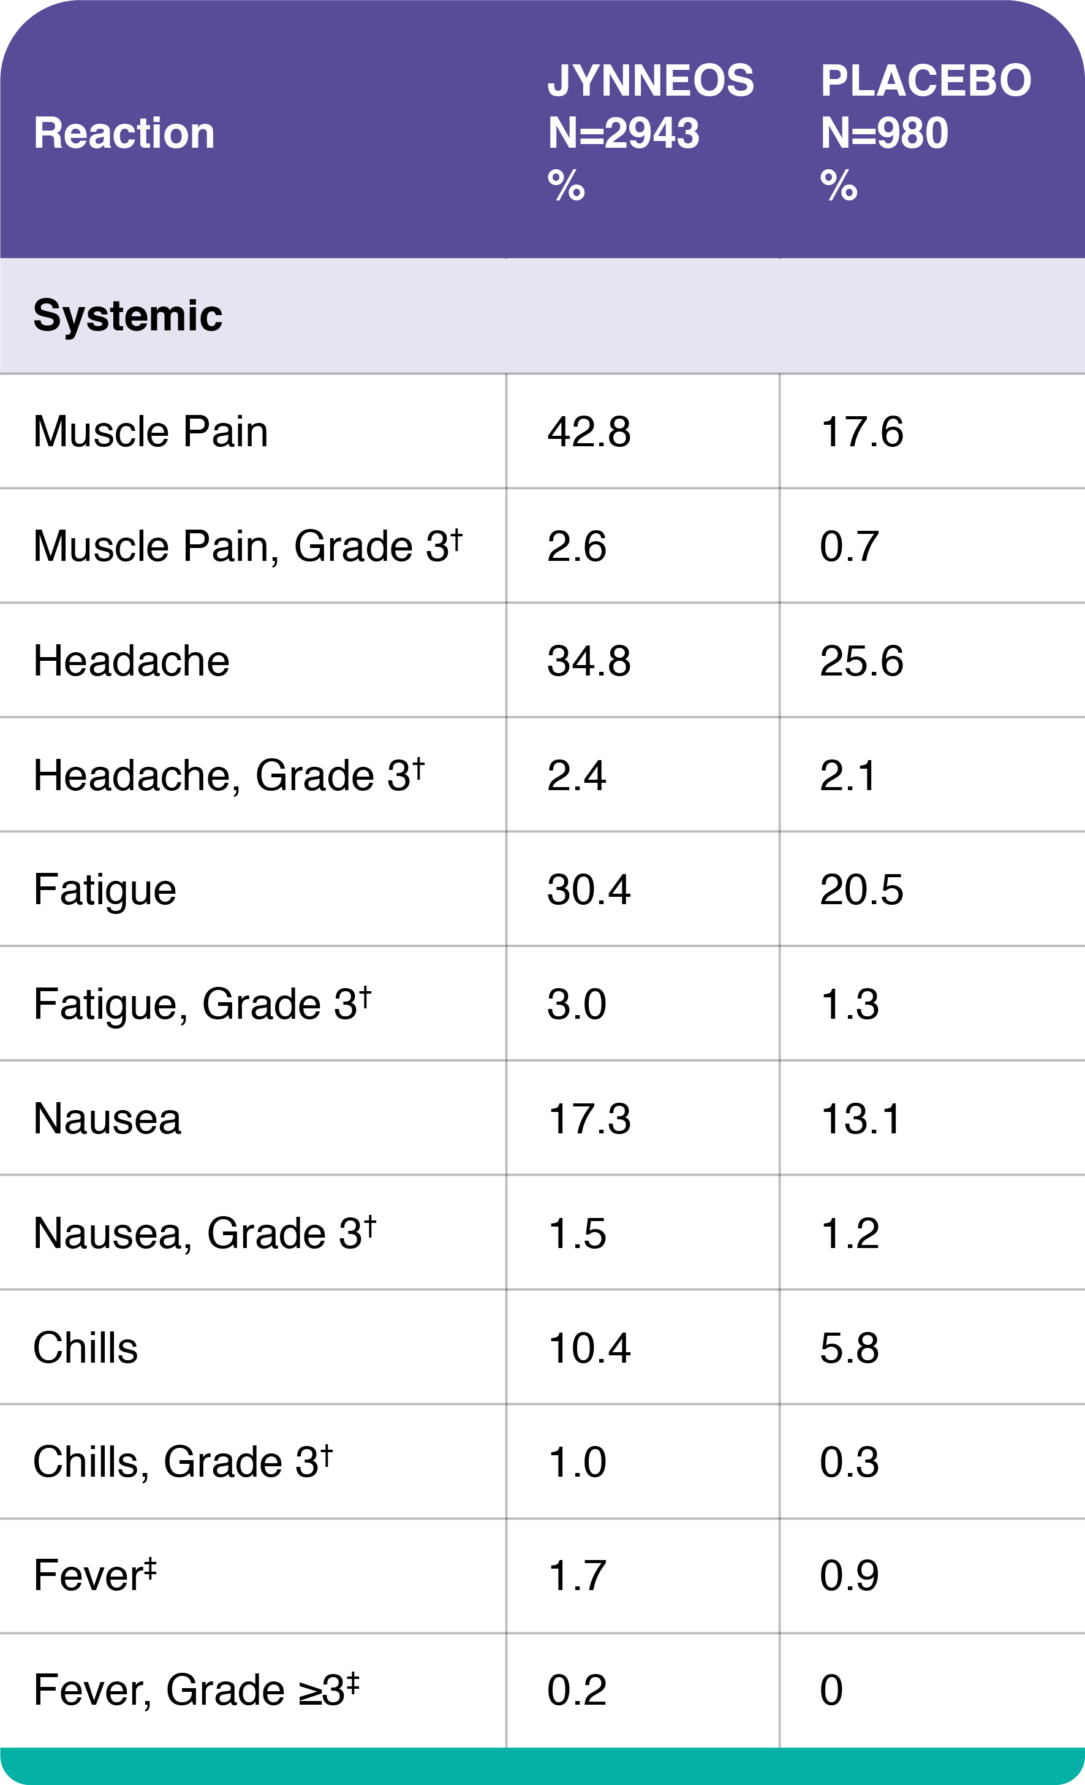Select the Nausea row label
This screenshot has width=1085, height=1785.
pyautogui.click(x=107, y=1119)
